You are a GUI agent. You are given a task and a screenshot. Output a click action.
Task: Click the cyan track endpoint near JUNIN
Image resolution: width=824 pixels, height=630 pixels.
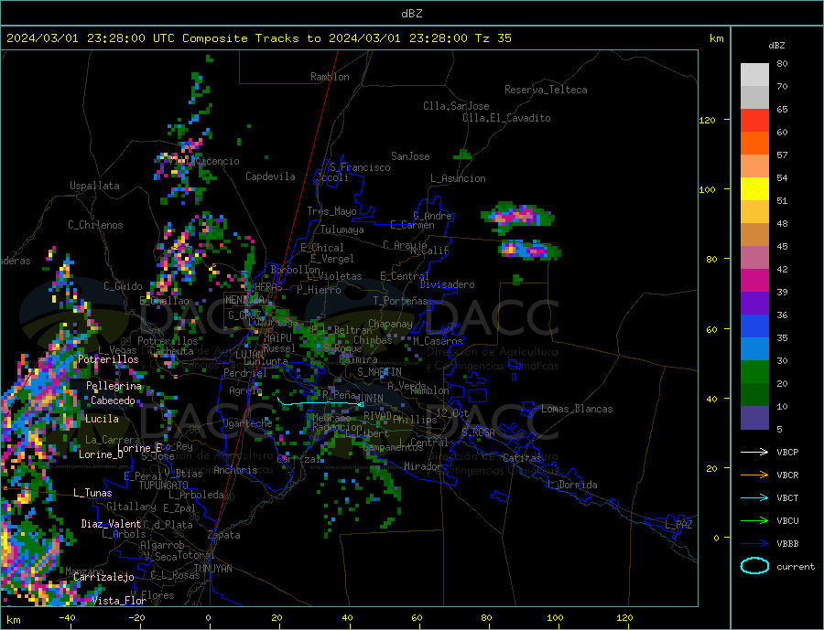[x=361, y=404]
